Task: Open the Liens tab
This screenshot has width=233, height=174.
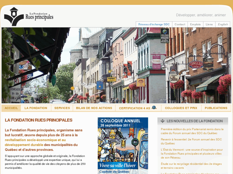Action: 209,25
